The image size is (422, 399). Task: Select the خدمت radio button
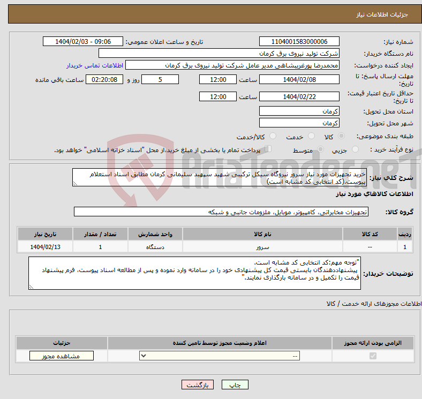pos(311,136)
